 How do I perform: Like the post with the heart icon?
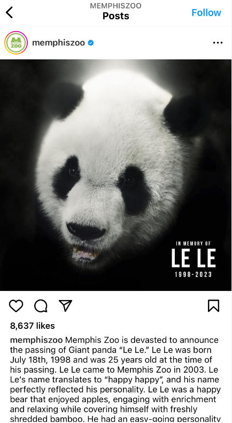[x=16, y=306]
